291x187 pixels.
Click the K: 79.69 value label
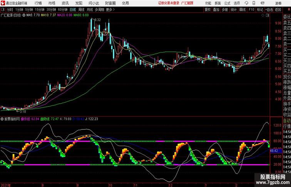coord(66,119)
